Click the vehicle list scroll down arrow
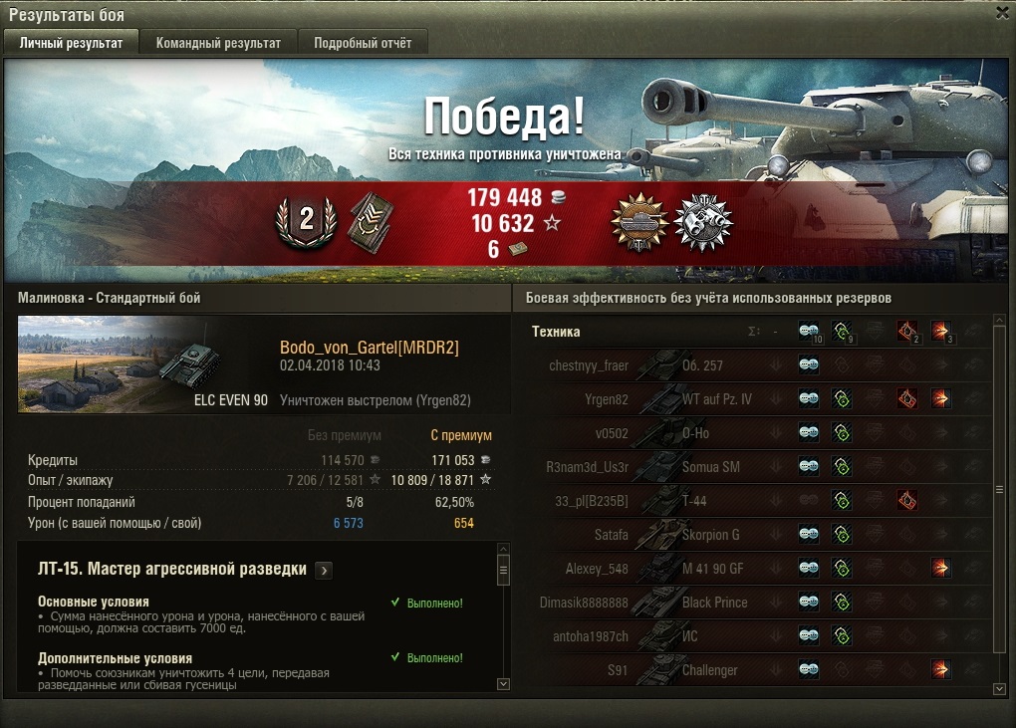Screen dimensions: 1016x728 pyautogui.click(x=999, y=689)
